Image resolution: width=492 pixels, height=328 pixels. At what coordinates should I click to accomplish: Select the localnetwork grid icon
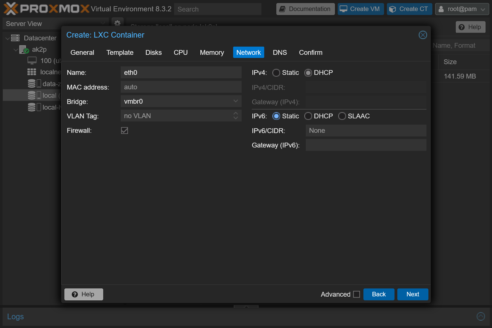coord(32,72)
